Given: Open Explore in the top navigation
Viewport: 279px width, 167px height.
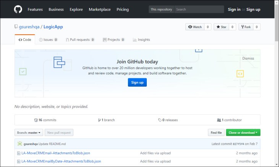Looking at the screenshot, I should [x=76, y=10].
